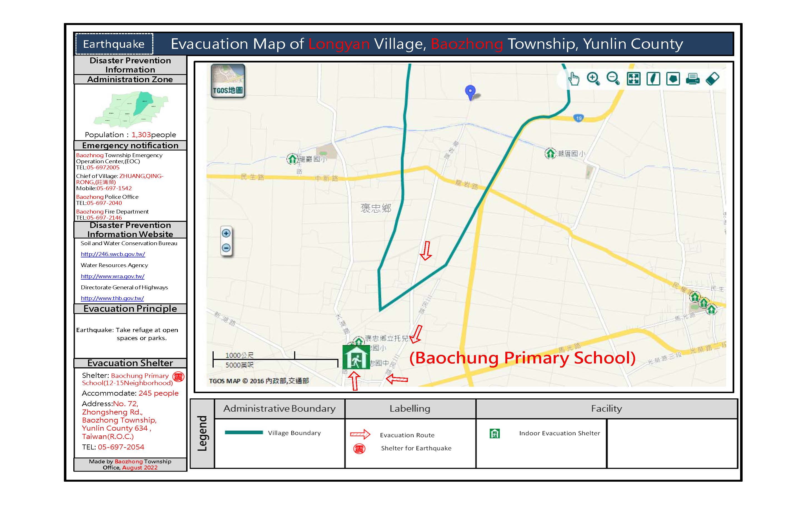The height and width of the screenshot is (505, 809).
Task: Click the TGOS地圖 basemap thumbnail
Action: tap(228, 81)
